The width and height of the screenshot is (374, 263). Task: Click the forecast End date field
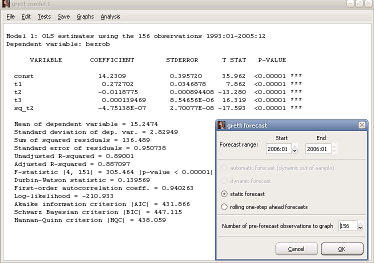(318, 149)
